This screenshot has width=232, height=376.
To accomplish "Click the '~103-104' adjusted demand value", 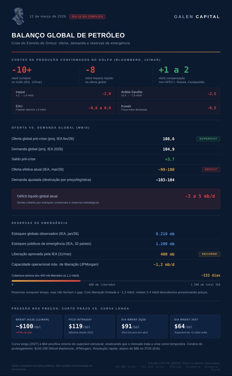I will pyautogui.click(x=165, y=180).
